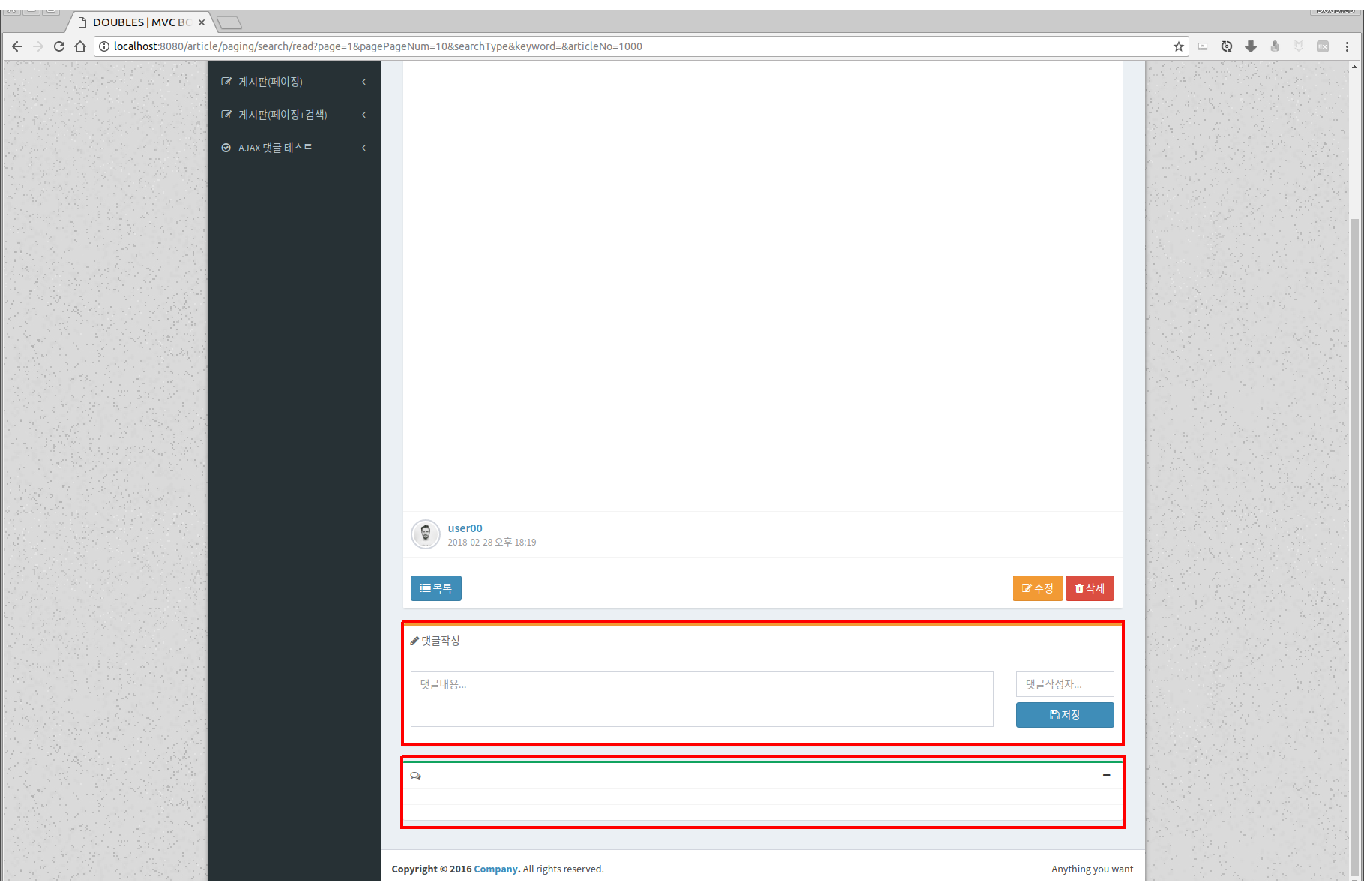Click the user00 avatar image
This screenshot has height=891, width=1364.
coord(426,534)
